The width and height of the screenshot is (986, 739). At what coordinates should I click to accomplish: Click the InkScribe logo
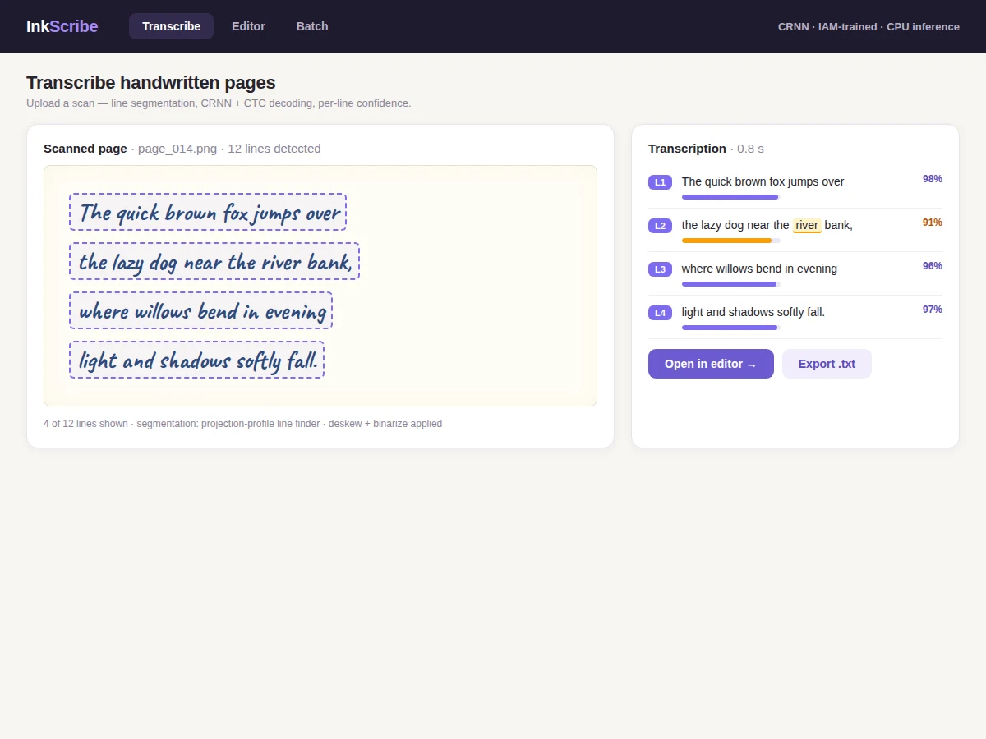(x=62, y=26)
